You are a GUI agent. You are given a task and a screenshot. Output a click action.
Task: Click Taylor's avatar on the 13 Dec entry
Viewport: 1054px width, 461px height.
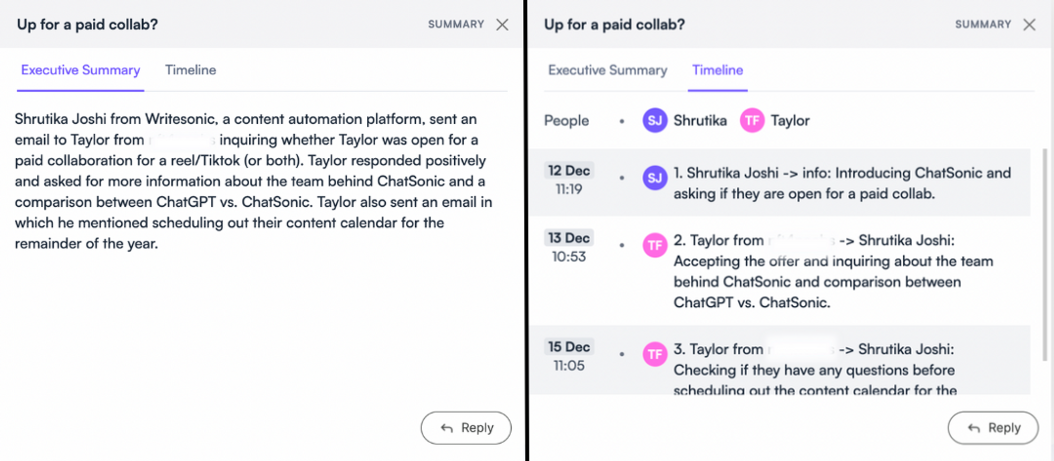click(655, 245)
